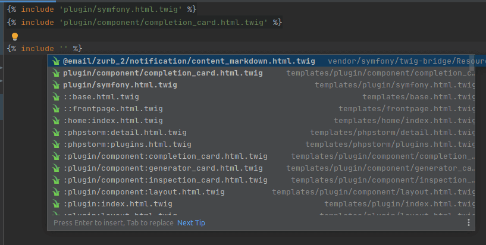
Task: Select the :plugin:index.html.twig completion item
Action: point(118,204)
